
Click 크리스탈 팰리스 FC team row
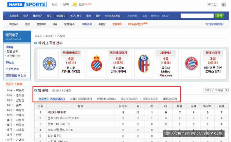point(131,130)
